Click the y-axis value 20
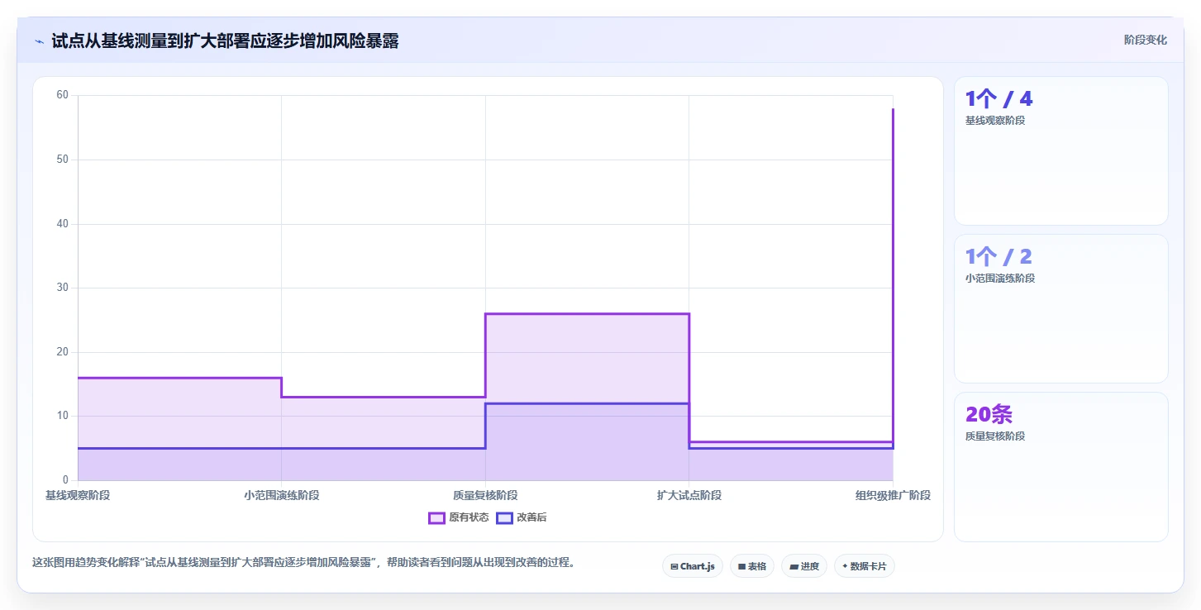This screenshot has width=1201, height=610. [62, 352]
